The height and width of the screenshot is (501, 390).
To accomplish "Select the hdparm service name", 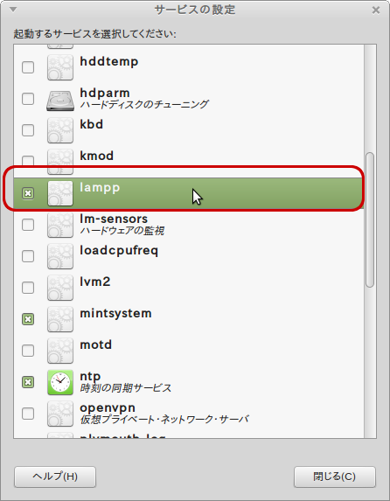I will 105,94.
